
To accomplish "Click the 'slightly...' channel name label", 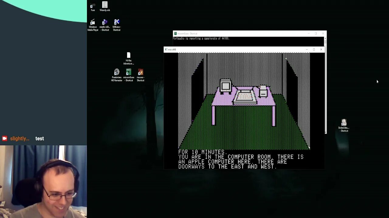I will [19, 138].
